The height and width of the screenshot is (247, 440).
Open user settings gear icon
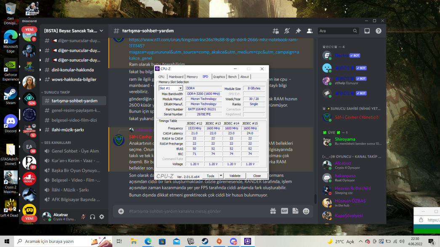point(101,216)
